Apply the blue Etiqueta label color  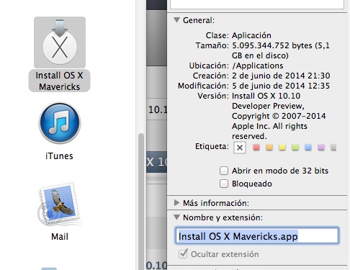[x=308, y=147]
